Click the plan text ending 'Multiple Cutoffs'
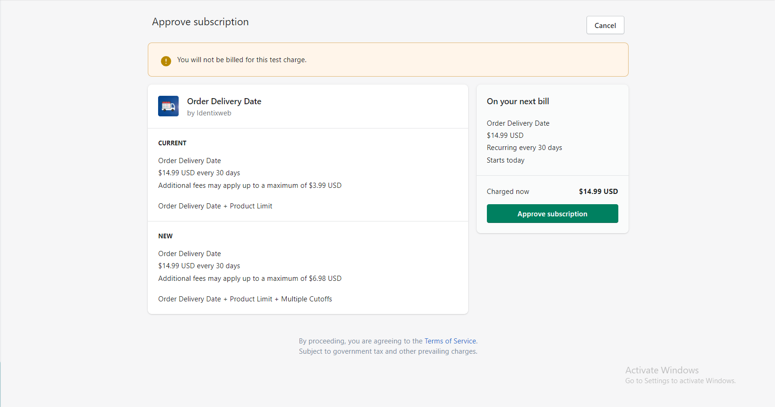The image size is (775, 407). pos(245,299)
